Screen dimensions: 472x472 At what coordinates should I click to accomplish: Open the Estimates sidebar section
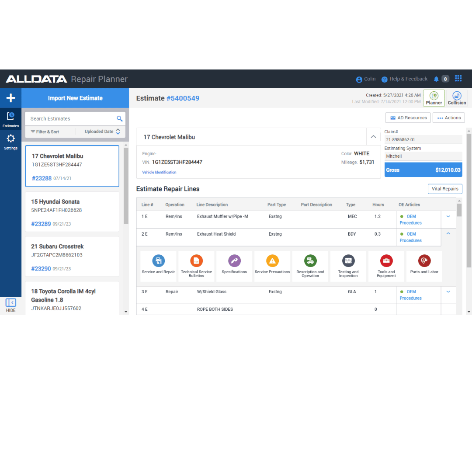tap(10, 119)
